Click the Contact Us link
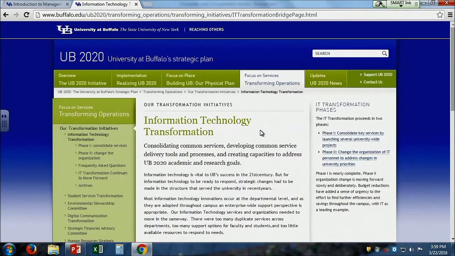 373,82
